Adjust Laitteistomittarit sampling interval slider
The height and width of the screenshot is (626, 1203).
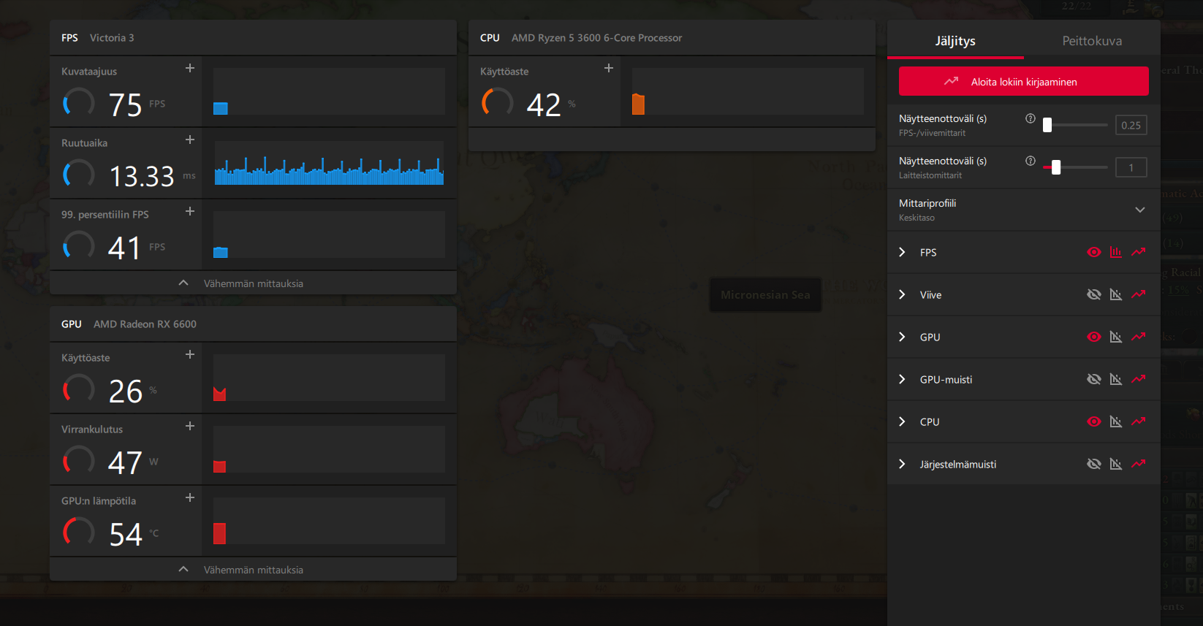click(x=1056, y=167)
